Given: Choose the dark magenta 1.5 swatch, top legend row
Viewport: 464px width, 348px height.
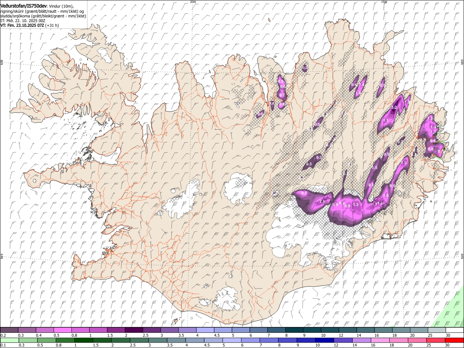Looking at the screenshot, I should click(116, 330).
